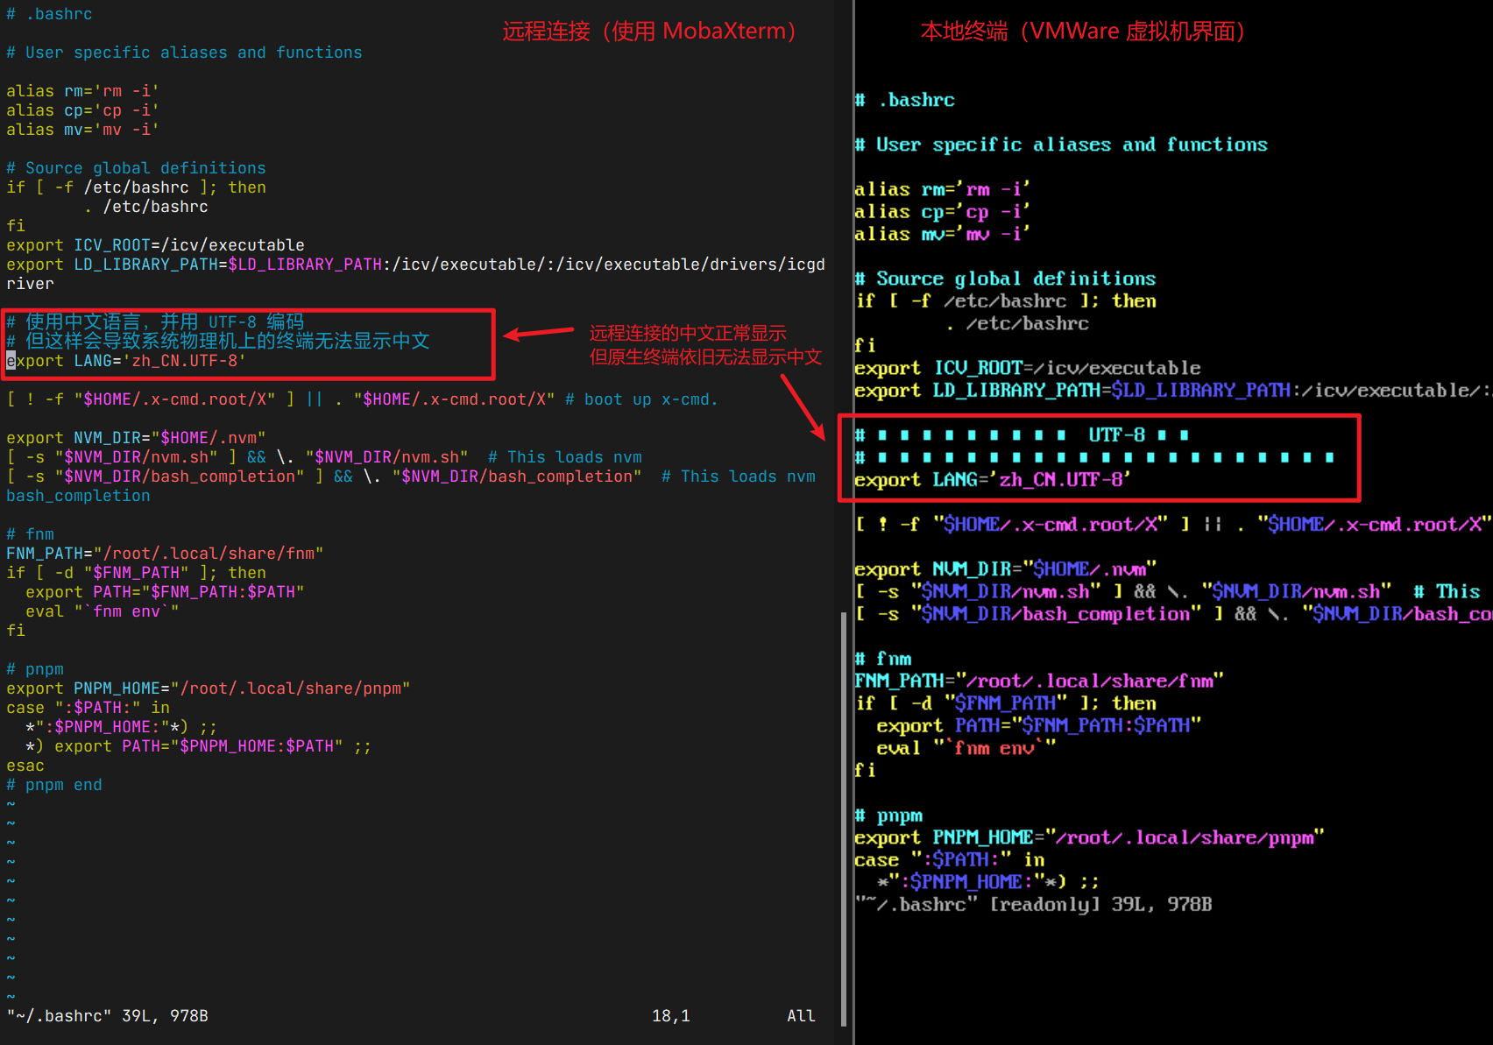The width and height of the screenshot is (1493, 1045).
Task: Click '# pnpm' comment in MobaXterm pane
Action: (35, 669)
